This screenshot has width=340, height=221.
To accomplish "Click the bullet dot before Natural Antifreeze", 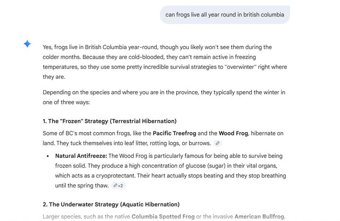I will pos(48,156).
